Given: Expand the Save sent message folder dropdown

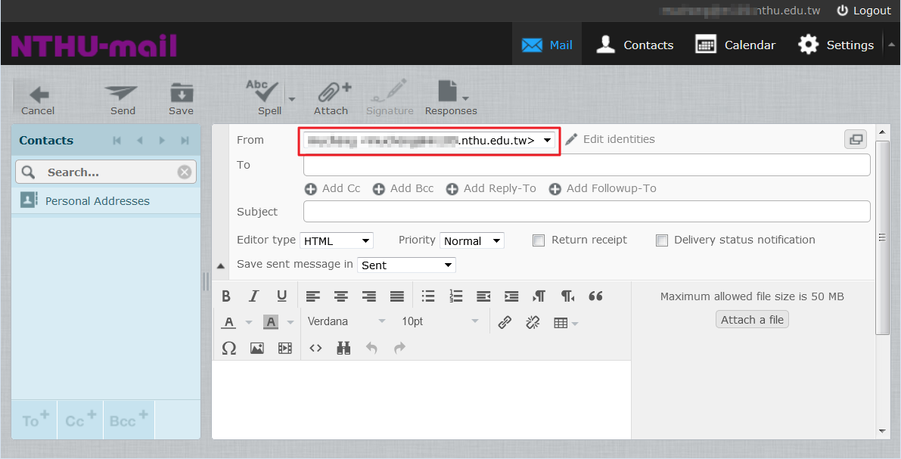Looking at the screenshot, I should (x=406, y=265).
